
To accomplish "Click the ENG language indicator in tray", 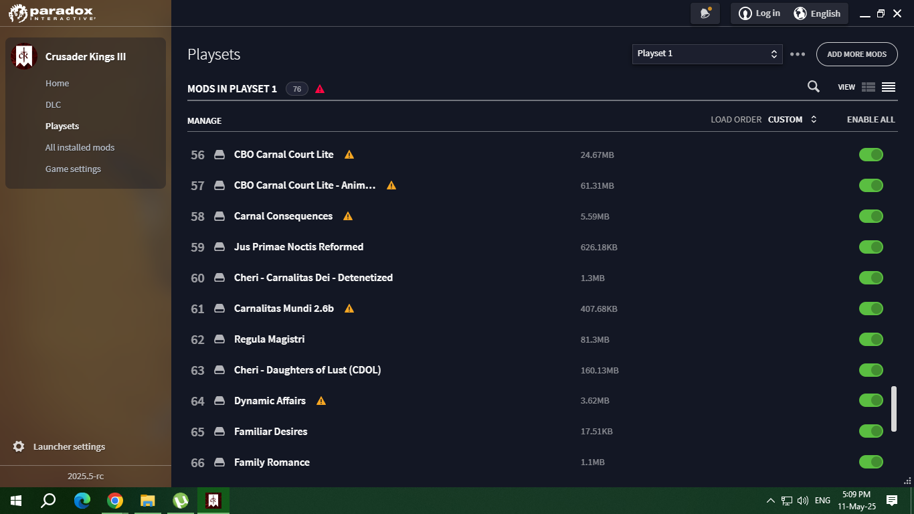I will [822, 500].
